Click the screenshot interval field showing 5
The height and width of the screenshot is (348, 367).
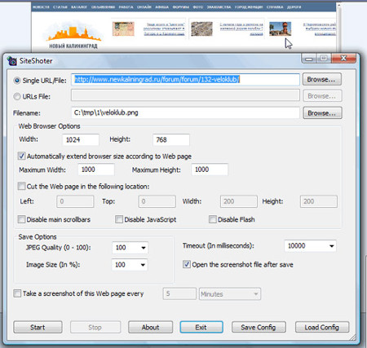[x=179, y=293]
